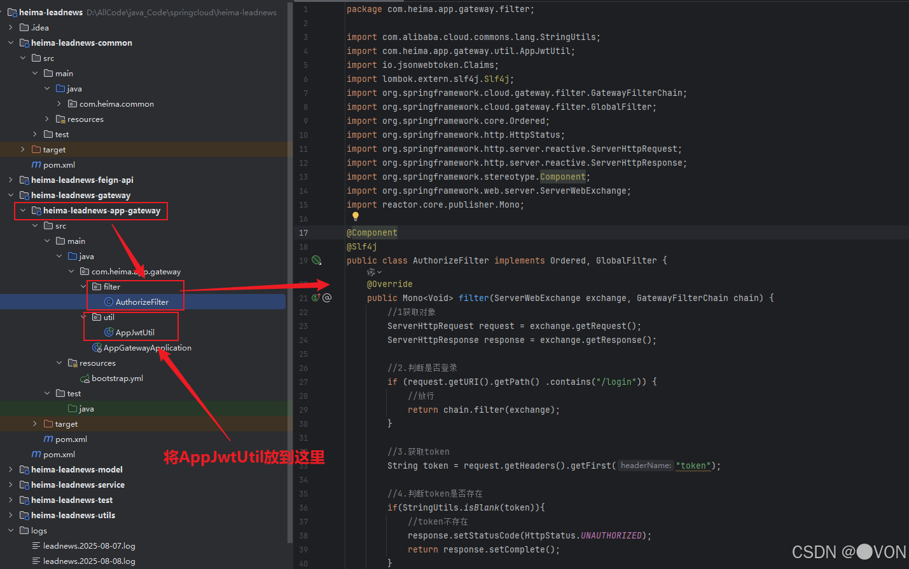Click the leadnews.2025-08-08.log file icon

coord(36,561)
